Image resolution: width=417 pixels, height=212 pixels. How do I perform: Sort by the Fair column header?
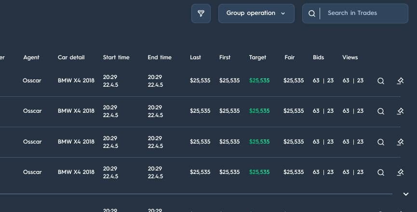tap(289, 57)
